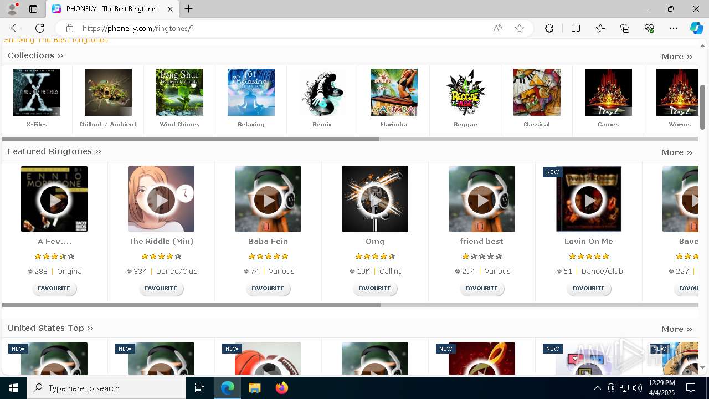The width and height of the screenshot is (709, 399).
Task: Close the PHONEKY tab
Action: tap(171, 9)
